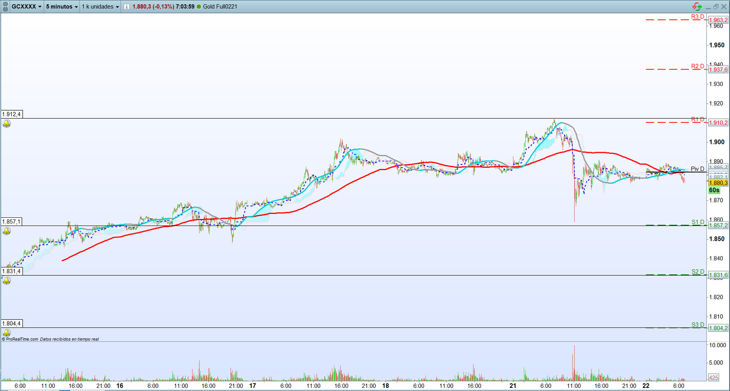The image size is (730, 391).
Task: Open the 1 k unidades dropdown
Action: pyautogui.click(x=100, y=7)
